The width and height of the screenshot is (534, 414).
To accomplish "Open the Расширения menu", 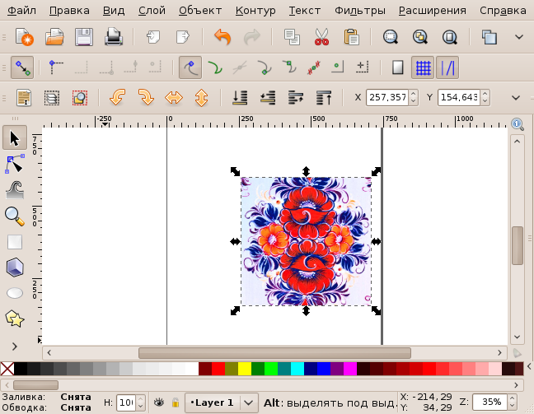I will [433, 11].
